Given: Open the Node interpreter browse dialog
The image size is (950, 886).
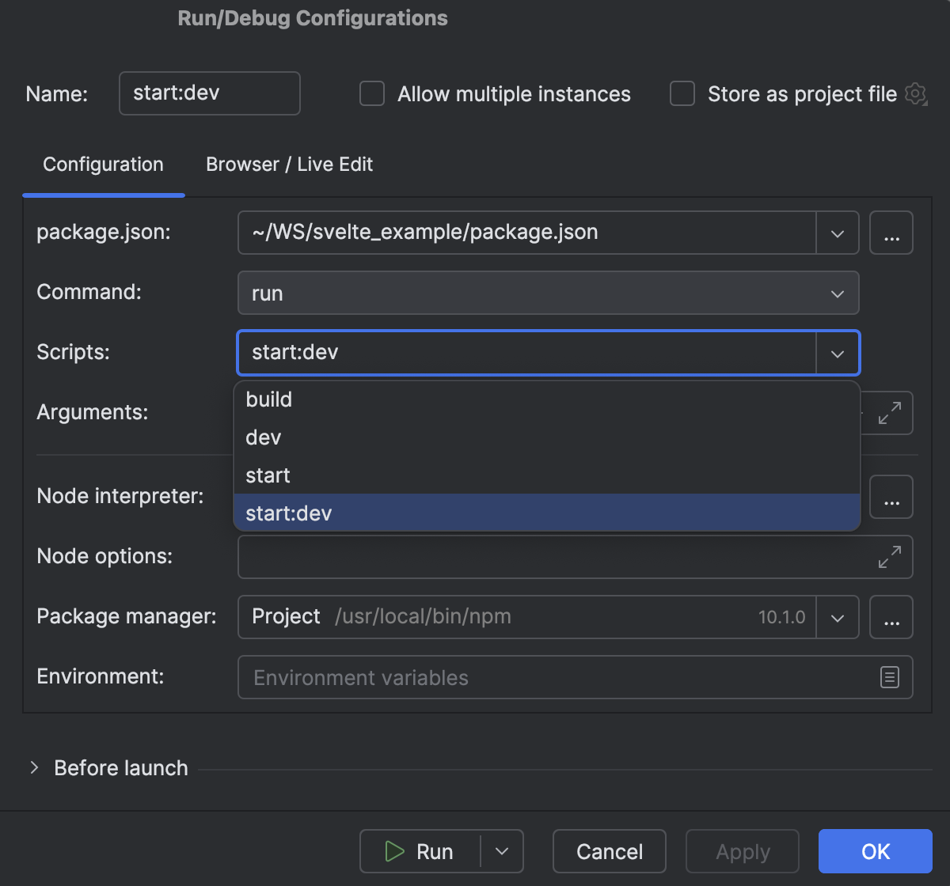Looking at the screenshot, I should (x=891, y=496).
